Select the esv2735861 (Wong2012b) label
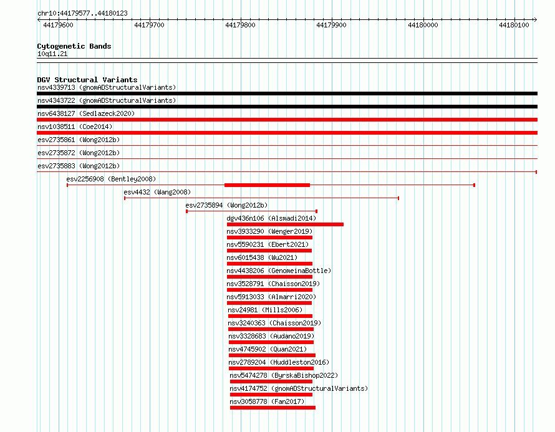 (79, 140)
